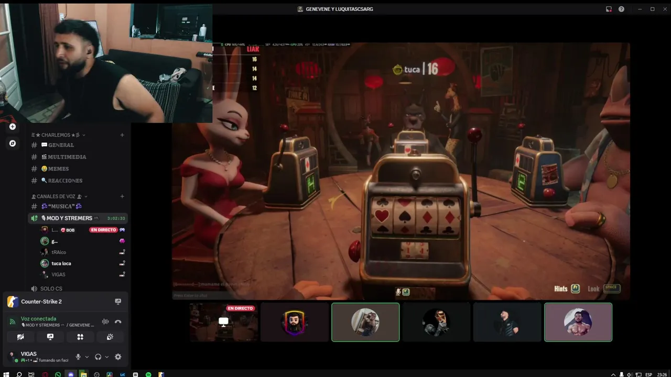Open the Discover servers compass icon
The image size is (671, 377).
pos(13,143)
